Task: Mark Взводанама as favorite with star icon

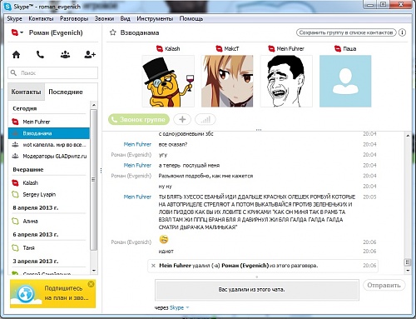Action: pyautogui.click(x=112, y=32)
